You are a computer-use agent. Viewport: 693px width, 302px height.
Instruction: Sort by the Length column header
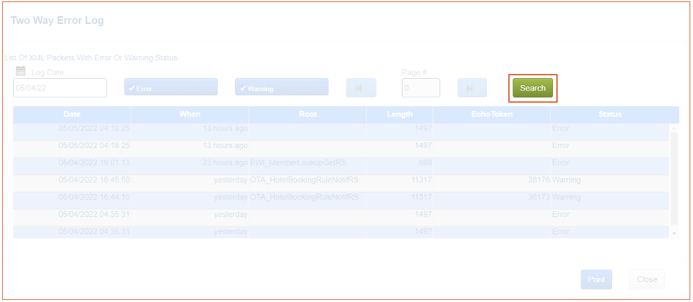(x=399, y=114)
